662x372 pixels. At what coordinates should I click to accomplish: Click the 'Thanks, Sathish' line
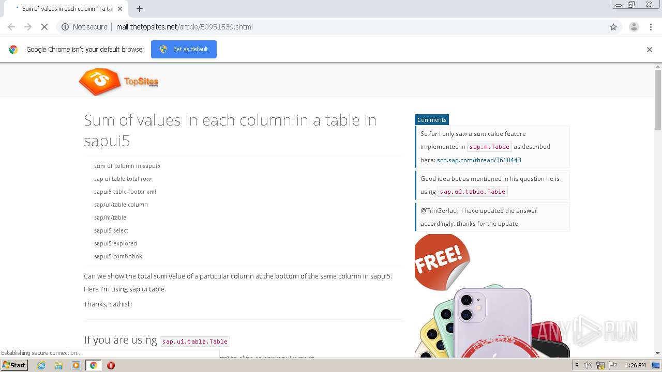tap(108, 304)
